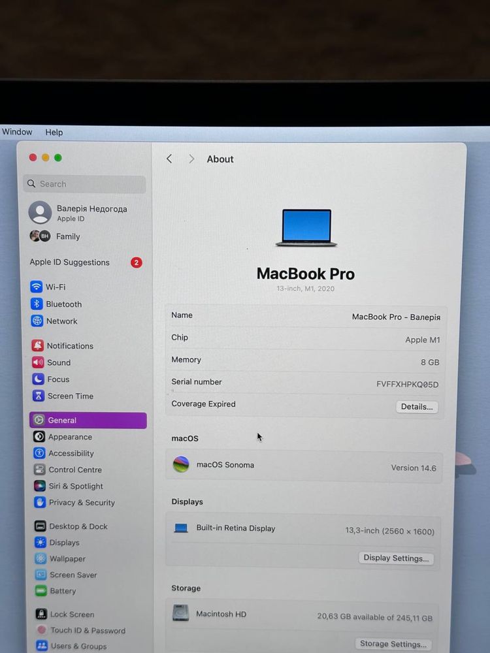Open the Family sharing avatars
This screenshot has width=490, height=653.
click(x=40, y=236)
